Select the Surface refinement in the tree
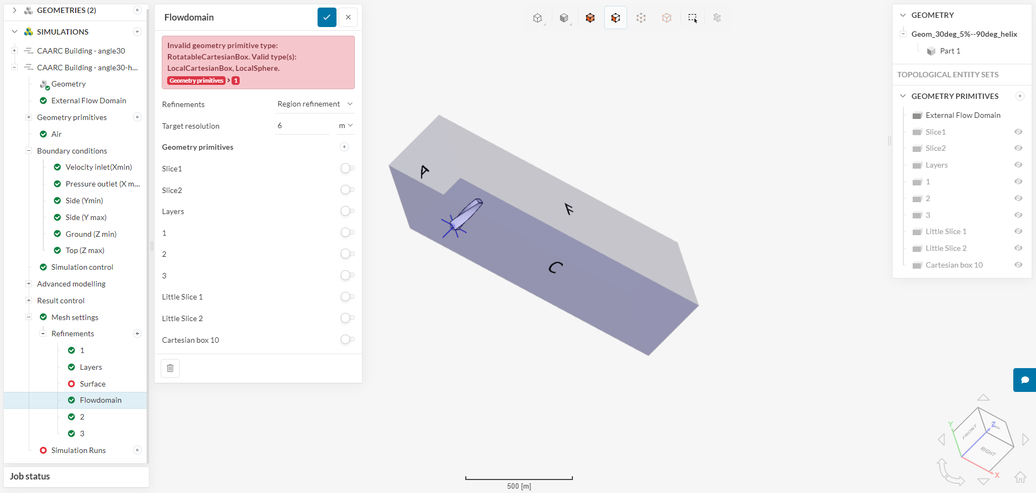This screenshot has height=493, width=1036. tap(93, 384)
